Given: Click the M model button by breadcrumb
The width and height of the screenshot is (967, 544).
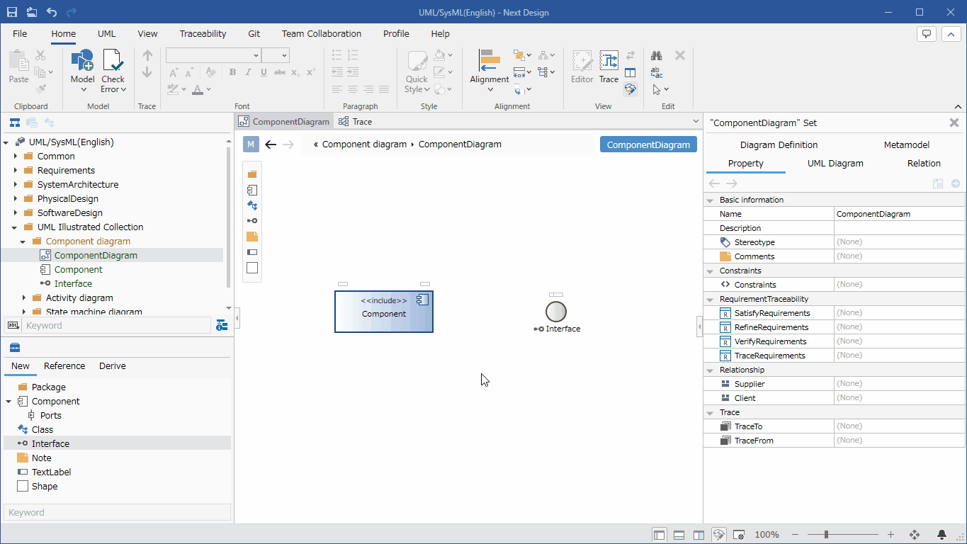Looking at the screenshot, I should pyautogui.click(x=251, y=144).
